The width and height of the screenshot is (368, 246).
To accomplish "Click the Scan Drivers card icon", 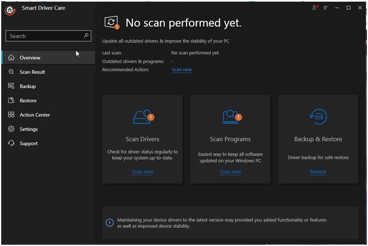I will pyautogui.click(x=142, y=117).
